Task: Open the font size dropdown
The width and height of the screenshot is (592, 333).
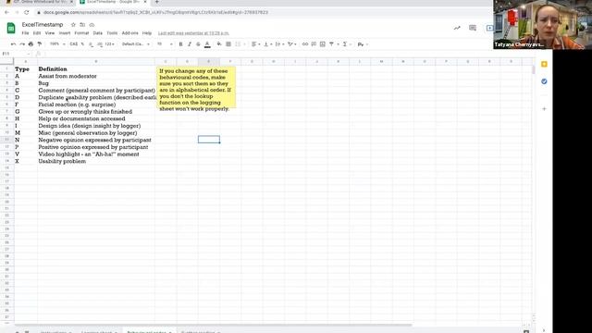Action: click(x=165, y=44)
